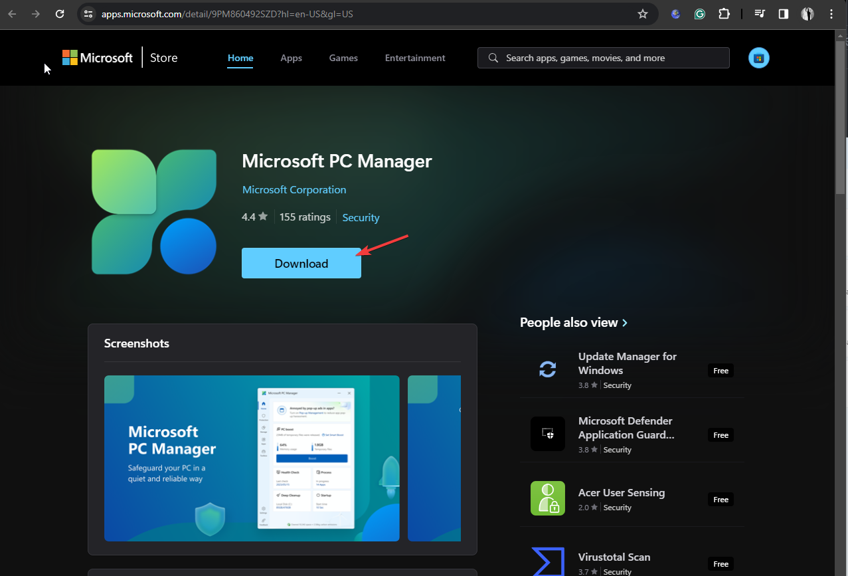Viewport: 848px width, 576px height.
Task: Open the media control icon in toolbar
Action: tap(760, 14)
